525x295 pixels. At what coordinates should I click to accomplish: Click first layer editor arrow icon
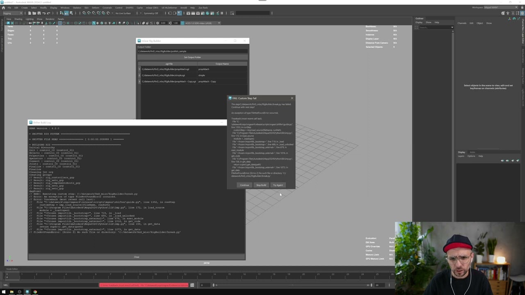point(502,161)
